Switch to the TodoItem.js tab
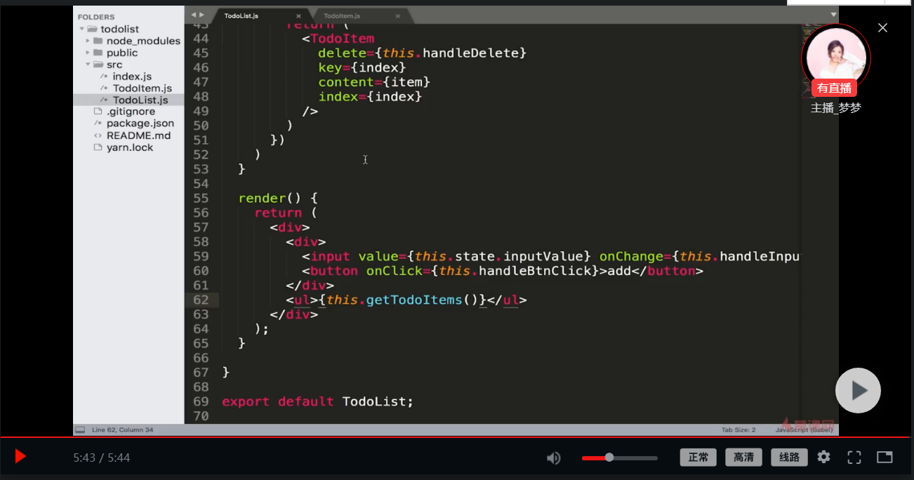Viewport: 914px width, 480px height. coord(344,15)
